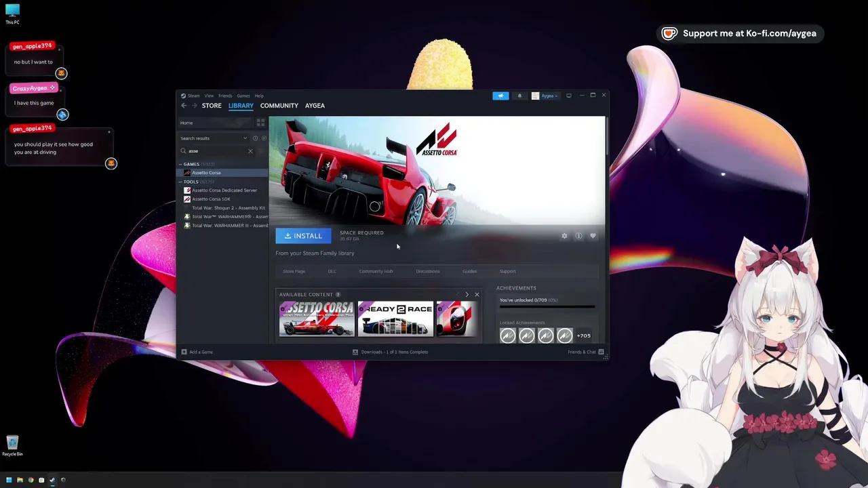Click into the library search field
This screenshot has height=488, width=868.
[x=217, y=151]
